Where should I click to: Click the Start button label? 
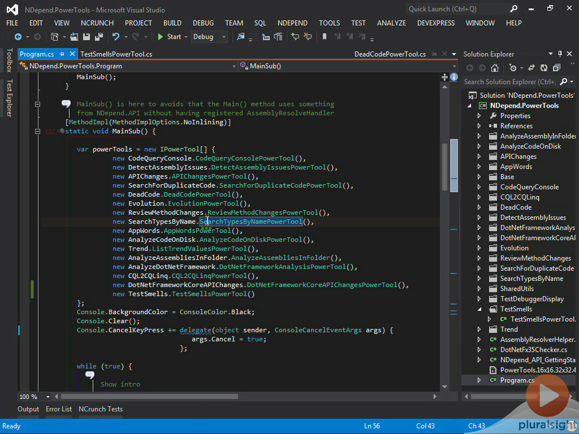174,37
